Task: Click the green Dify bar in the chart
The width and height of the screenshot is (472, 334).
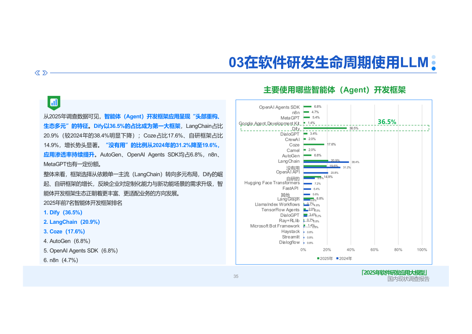Action: point(325,128)
